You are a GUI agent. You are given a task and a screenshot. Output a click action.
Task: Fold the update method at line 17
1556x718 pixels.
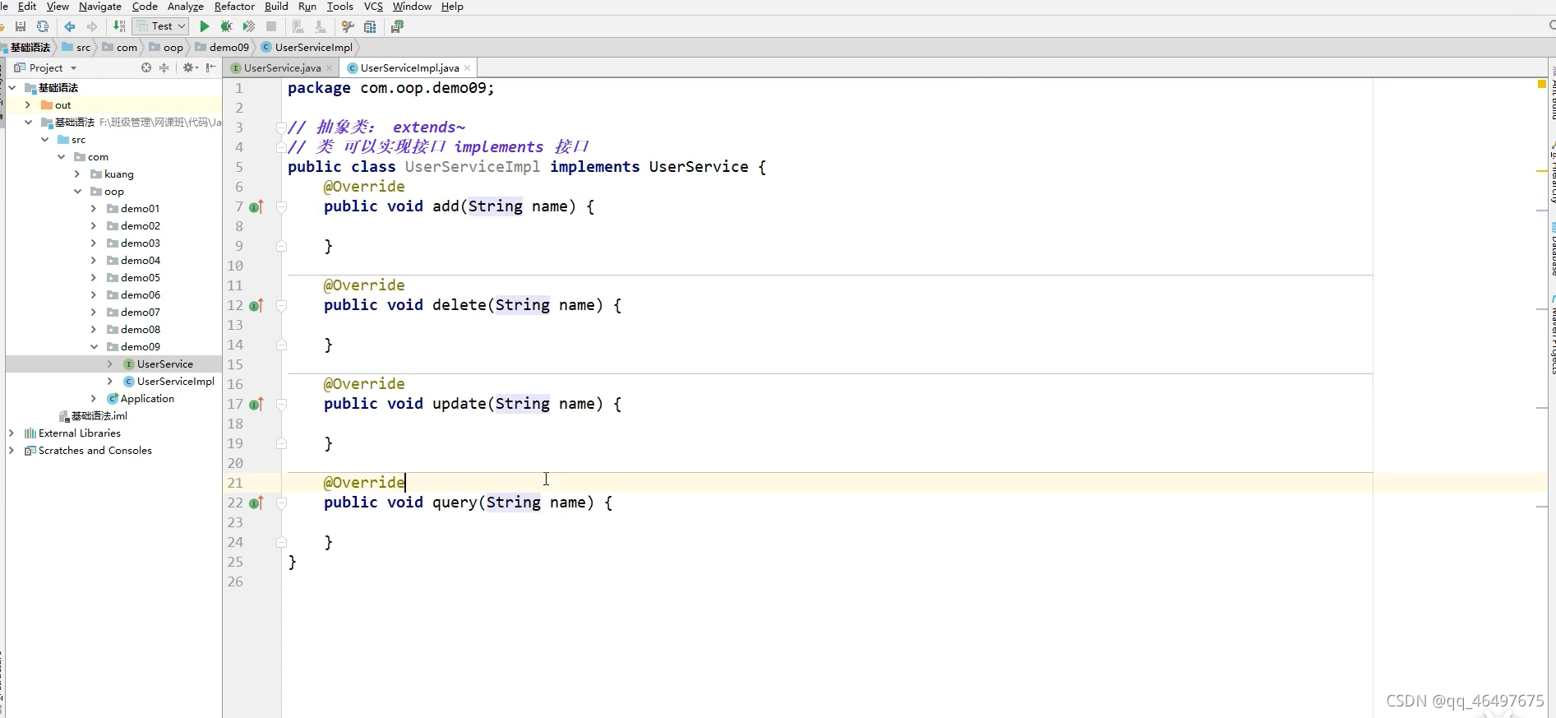point(281,404)
